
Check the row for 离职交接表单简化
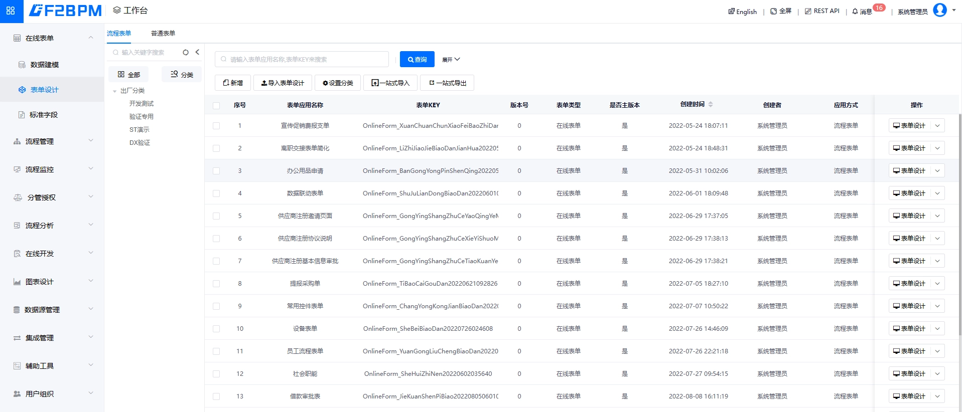216,148
